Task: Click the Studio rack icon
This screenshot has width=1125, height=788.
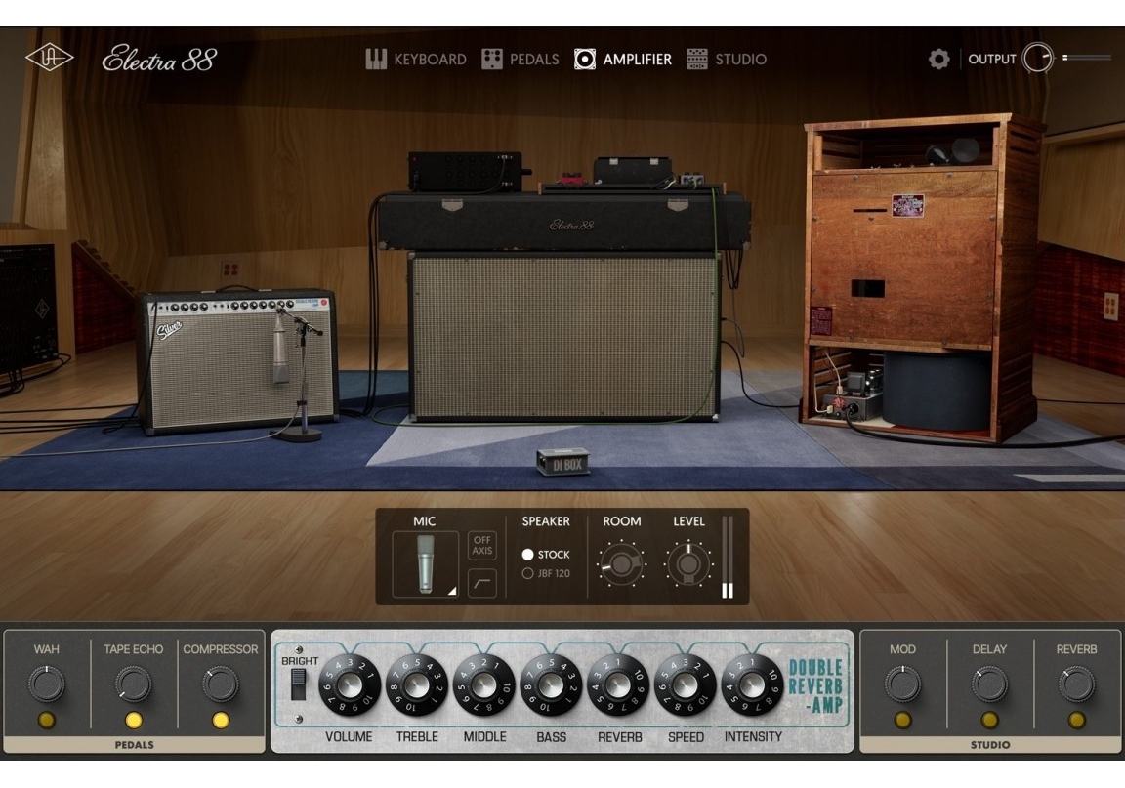Action: tap(696, 59)
